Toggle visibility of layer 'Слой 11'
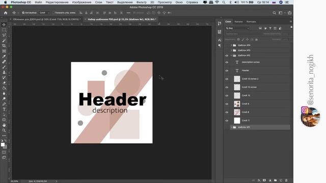This screenshot has width=326, height=183. [x=227, y=120]
